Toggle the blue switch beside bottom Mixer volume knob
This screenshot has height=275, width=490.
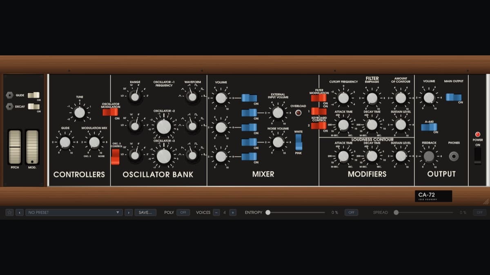[249, 156]
